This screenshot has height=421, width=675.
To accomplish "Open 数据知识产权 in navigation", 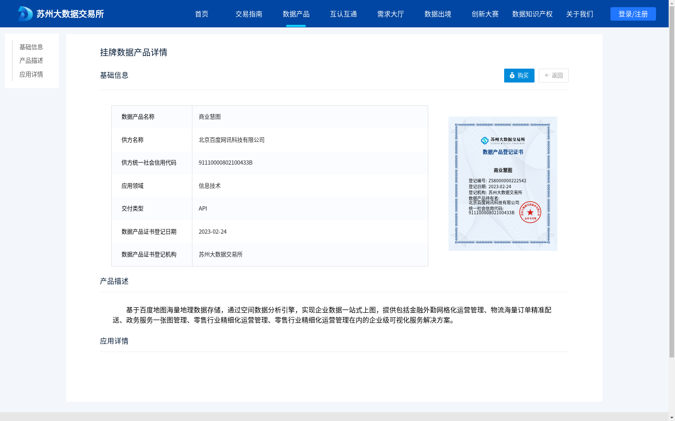I will (x=532, y=14).
